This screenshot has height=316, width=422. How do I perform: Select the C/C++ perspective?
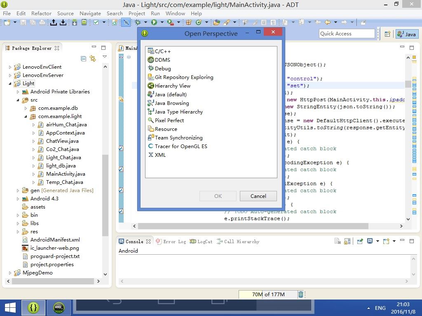159,51
